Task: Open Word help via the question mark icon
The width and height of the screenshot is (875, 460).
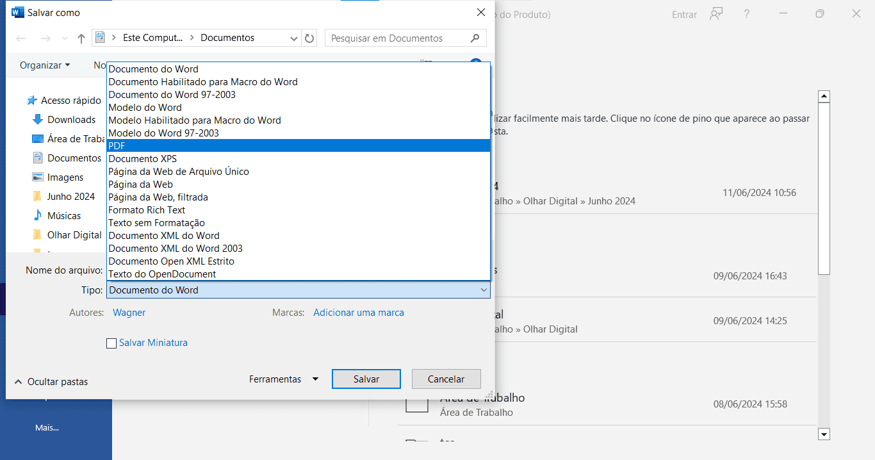Action: coord(746,14)
